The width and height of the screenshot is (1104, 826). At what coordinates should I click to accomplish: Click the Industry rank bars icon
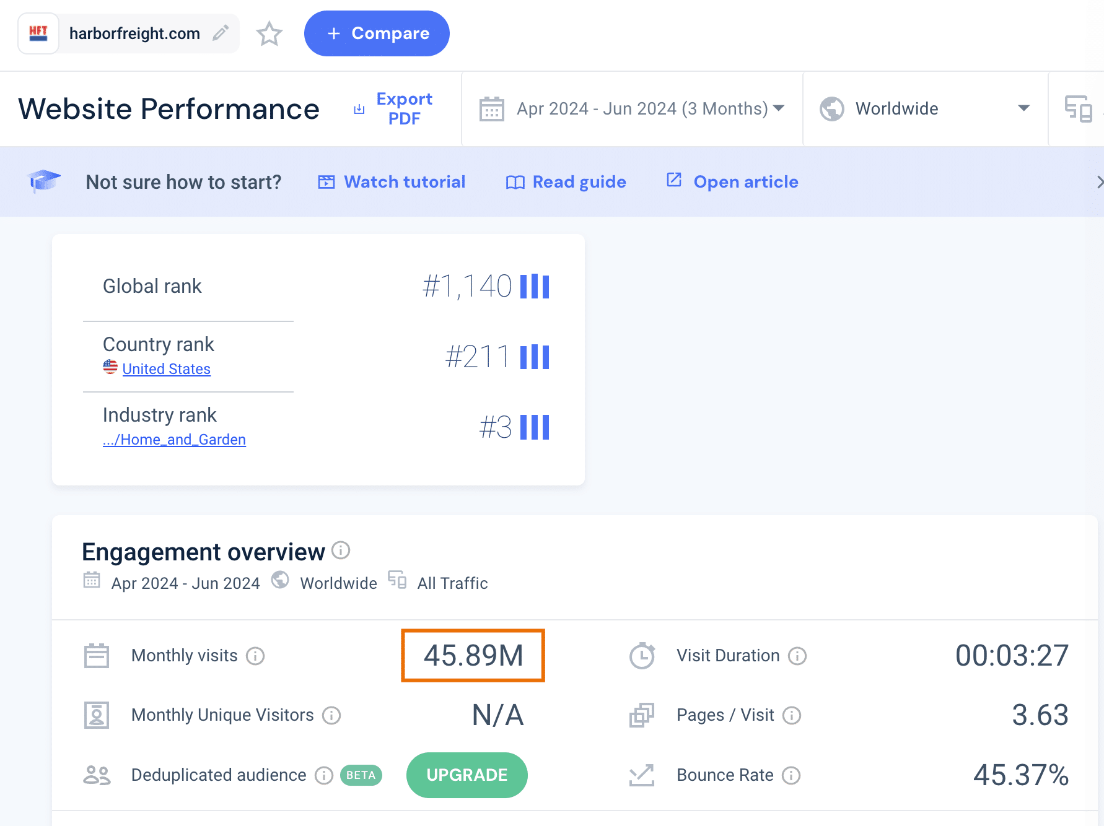[x=535, y=427]
